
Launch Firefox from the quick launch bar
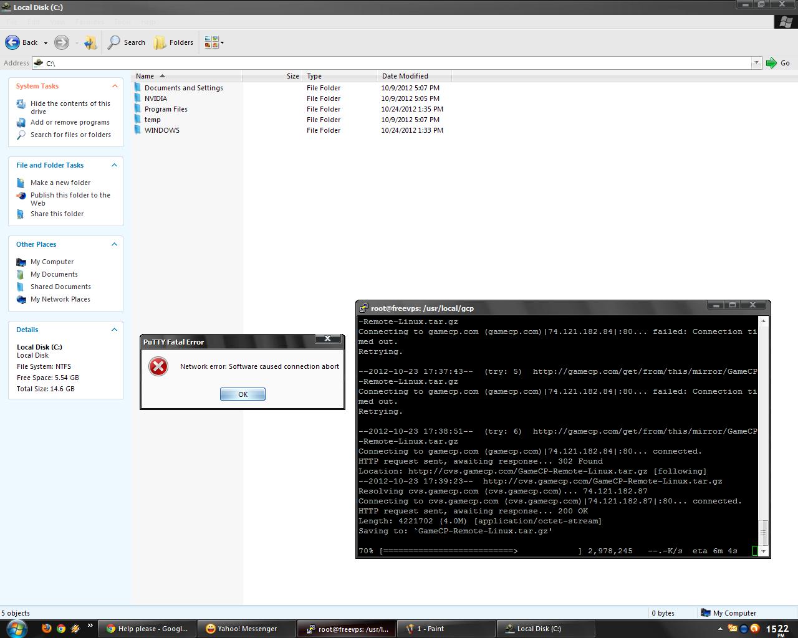click(47, 628)
